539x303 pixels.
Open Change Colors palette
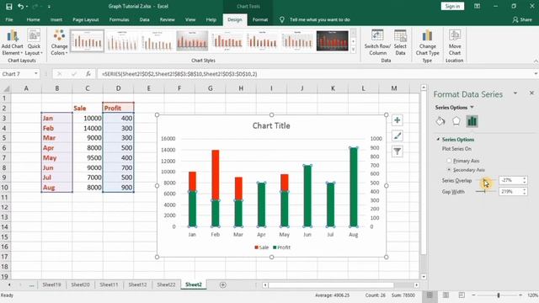pyautogui.click(x=59, y=43)
